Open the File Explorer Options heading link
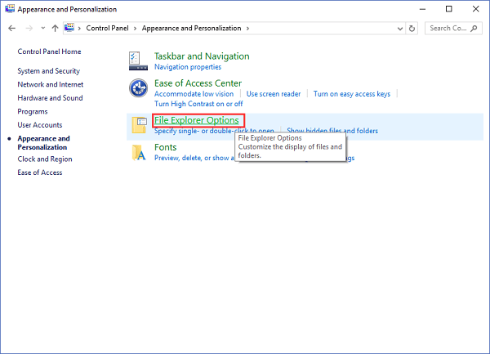490x354 pixels. pyautogui.click(x=196, y=120)
